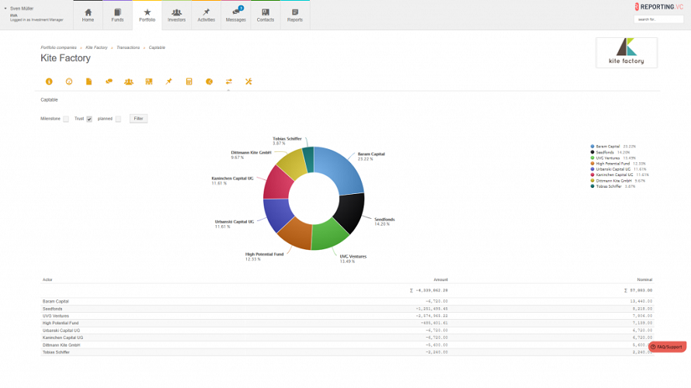Tick the planned checkbox
691x388 pixels.
point(118,119)
